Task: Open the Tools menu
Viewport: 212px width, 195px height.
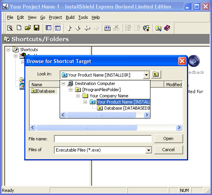Action: 83,17
